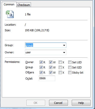Image resolution: width=95 pixels, height=109 pixels.
Task: Toggle Others read (R) permission
Action: (x=41, y=73)
